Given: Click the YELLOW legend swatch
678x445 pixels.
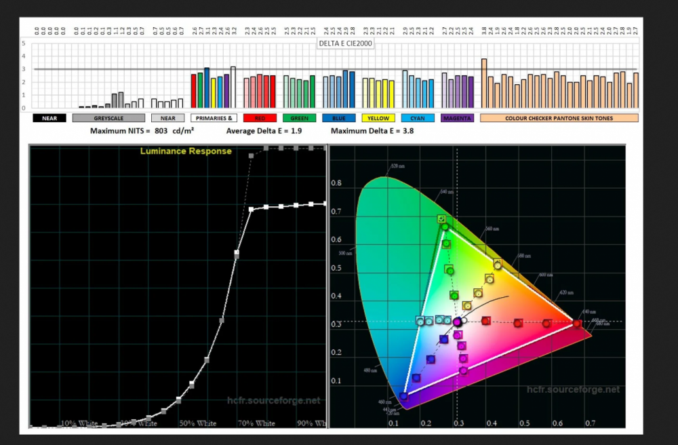Looking at the screenshot, I should tap(378, 118).
